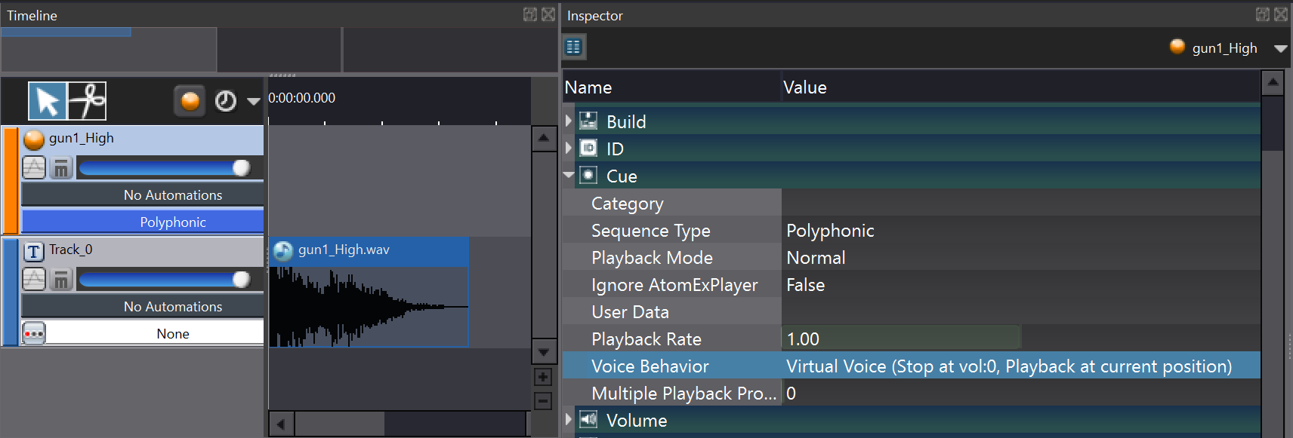
Task: Click the Playback Rate 1.00 field
Action: click(x=901, y=338)
